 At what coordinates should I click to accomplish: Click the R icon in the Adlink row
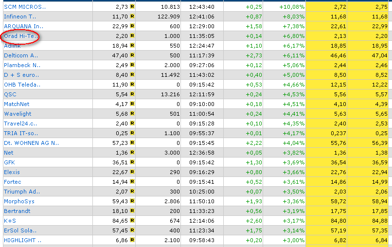[x=132, y=46]
